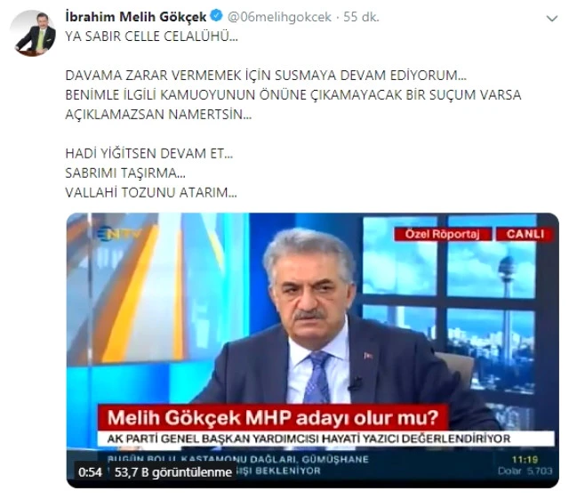
Task: Open the @06melihgokcek handle link
Action: click(x=279, y=17)
